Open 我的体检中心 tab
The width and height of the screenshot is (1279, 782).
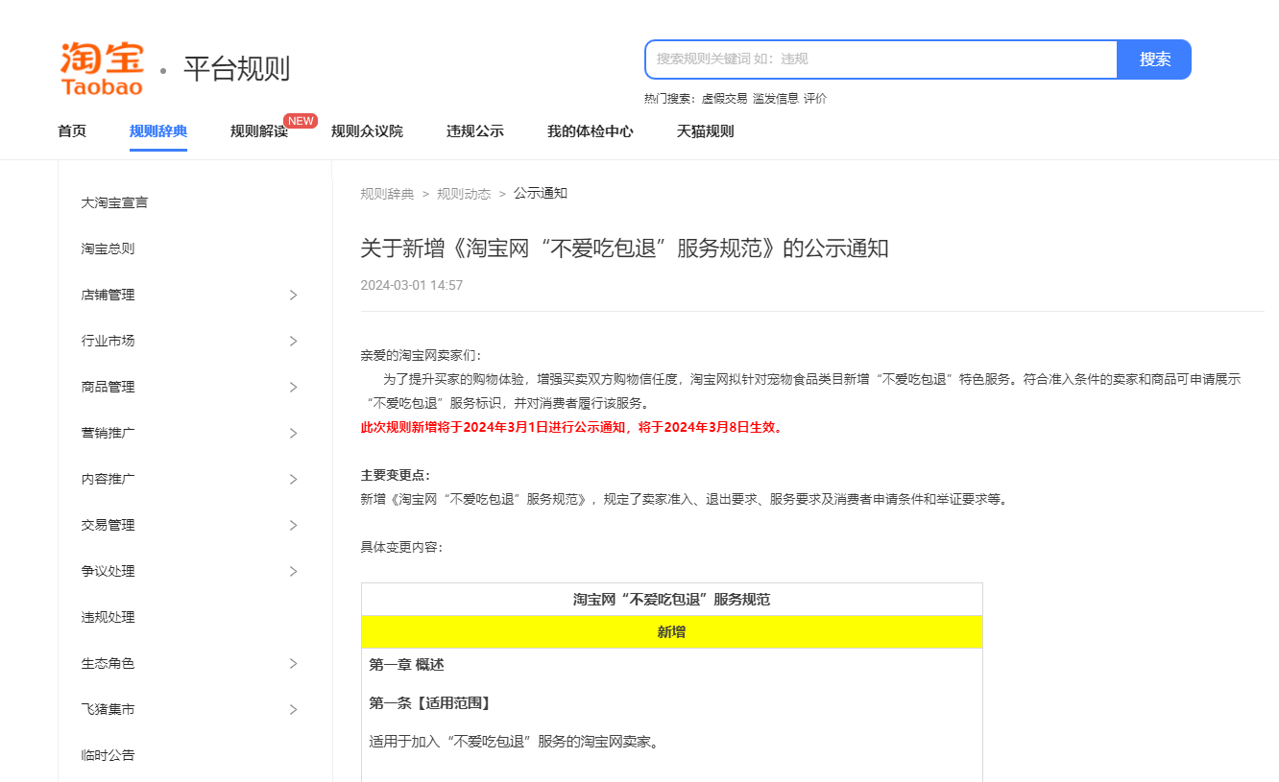[x=591, y=131]
